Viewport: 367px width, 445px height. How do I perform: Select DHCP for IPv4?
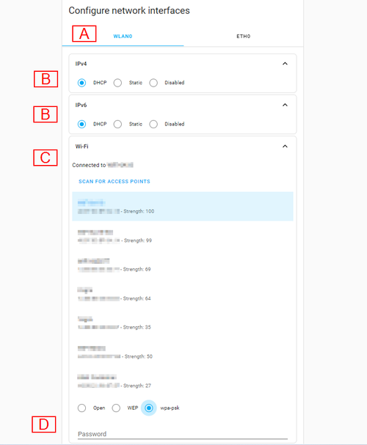point(81,83)
